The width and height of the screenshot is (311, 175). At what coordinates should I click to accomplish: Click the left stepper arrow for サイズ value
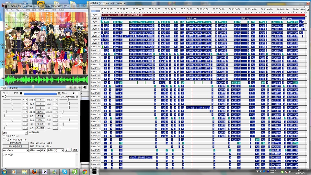(24, 124)
